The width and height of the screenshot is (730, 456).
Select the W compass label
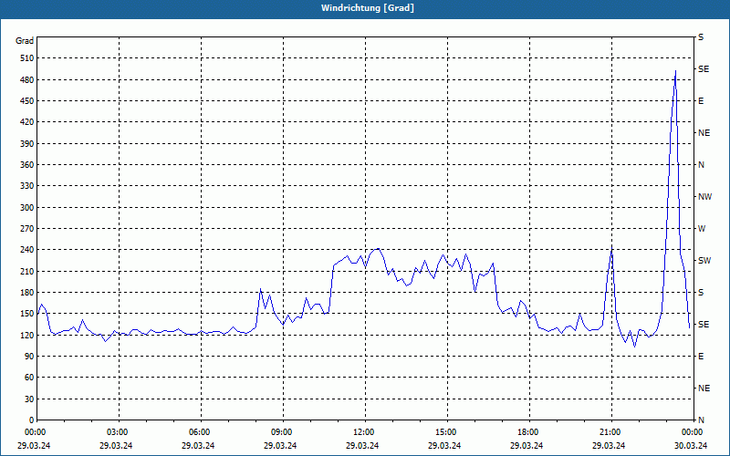pyautogui.click(x=702, y=229)
